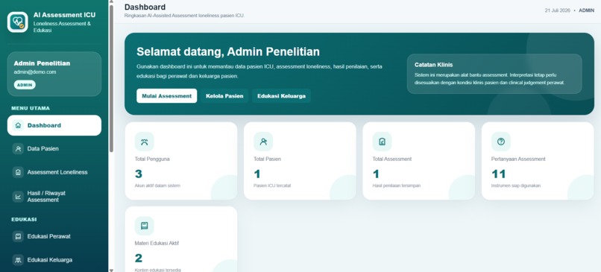Screen dimensions: 601x272
Task: Click the ADMIN badge under admin@demo.com
Action: click(x=25, y=85)
